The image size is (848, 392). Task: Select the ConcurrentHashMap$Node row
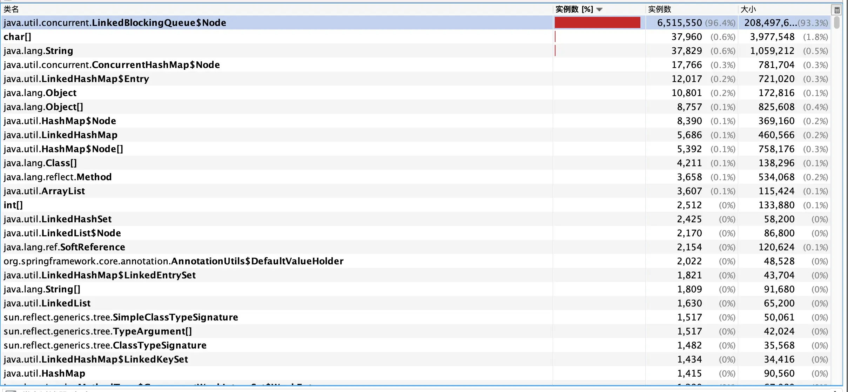112,65
